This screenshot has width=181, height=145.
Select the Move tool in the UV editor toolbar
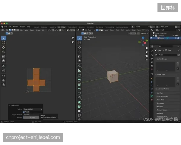coord(4,47)
